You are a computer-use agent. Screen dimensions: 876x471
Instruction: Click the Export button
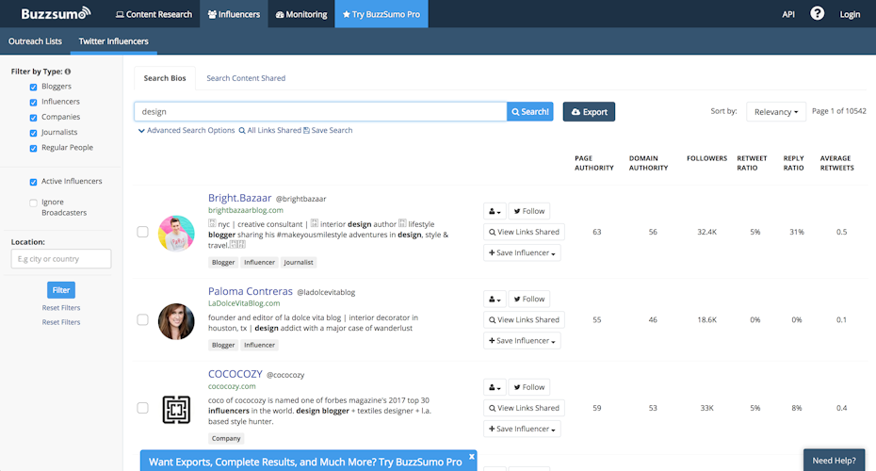point(589,112)
